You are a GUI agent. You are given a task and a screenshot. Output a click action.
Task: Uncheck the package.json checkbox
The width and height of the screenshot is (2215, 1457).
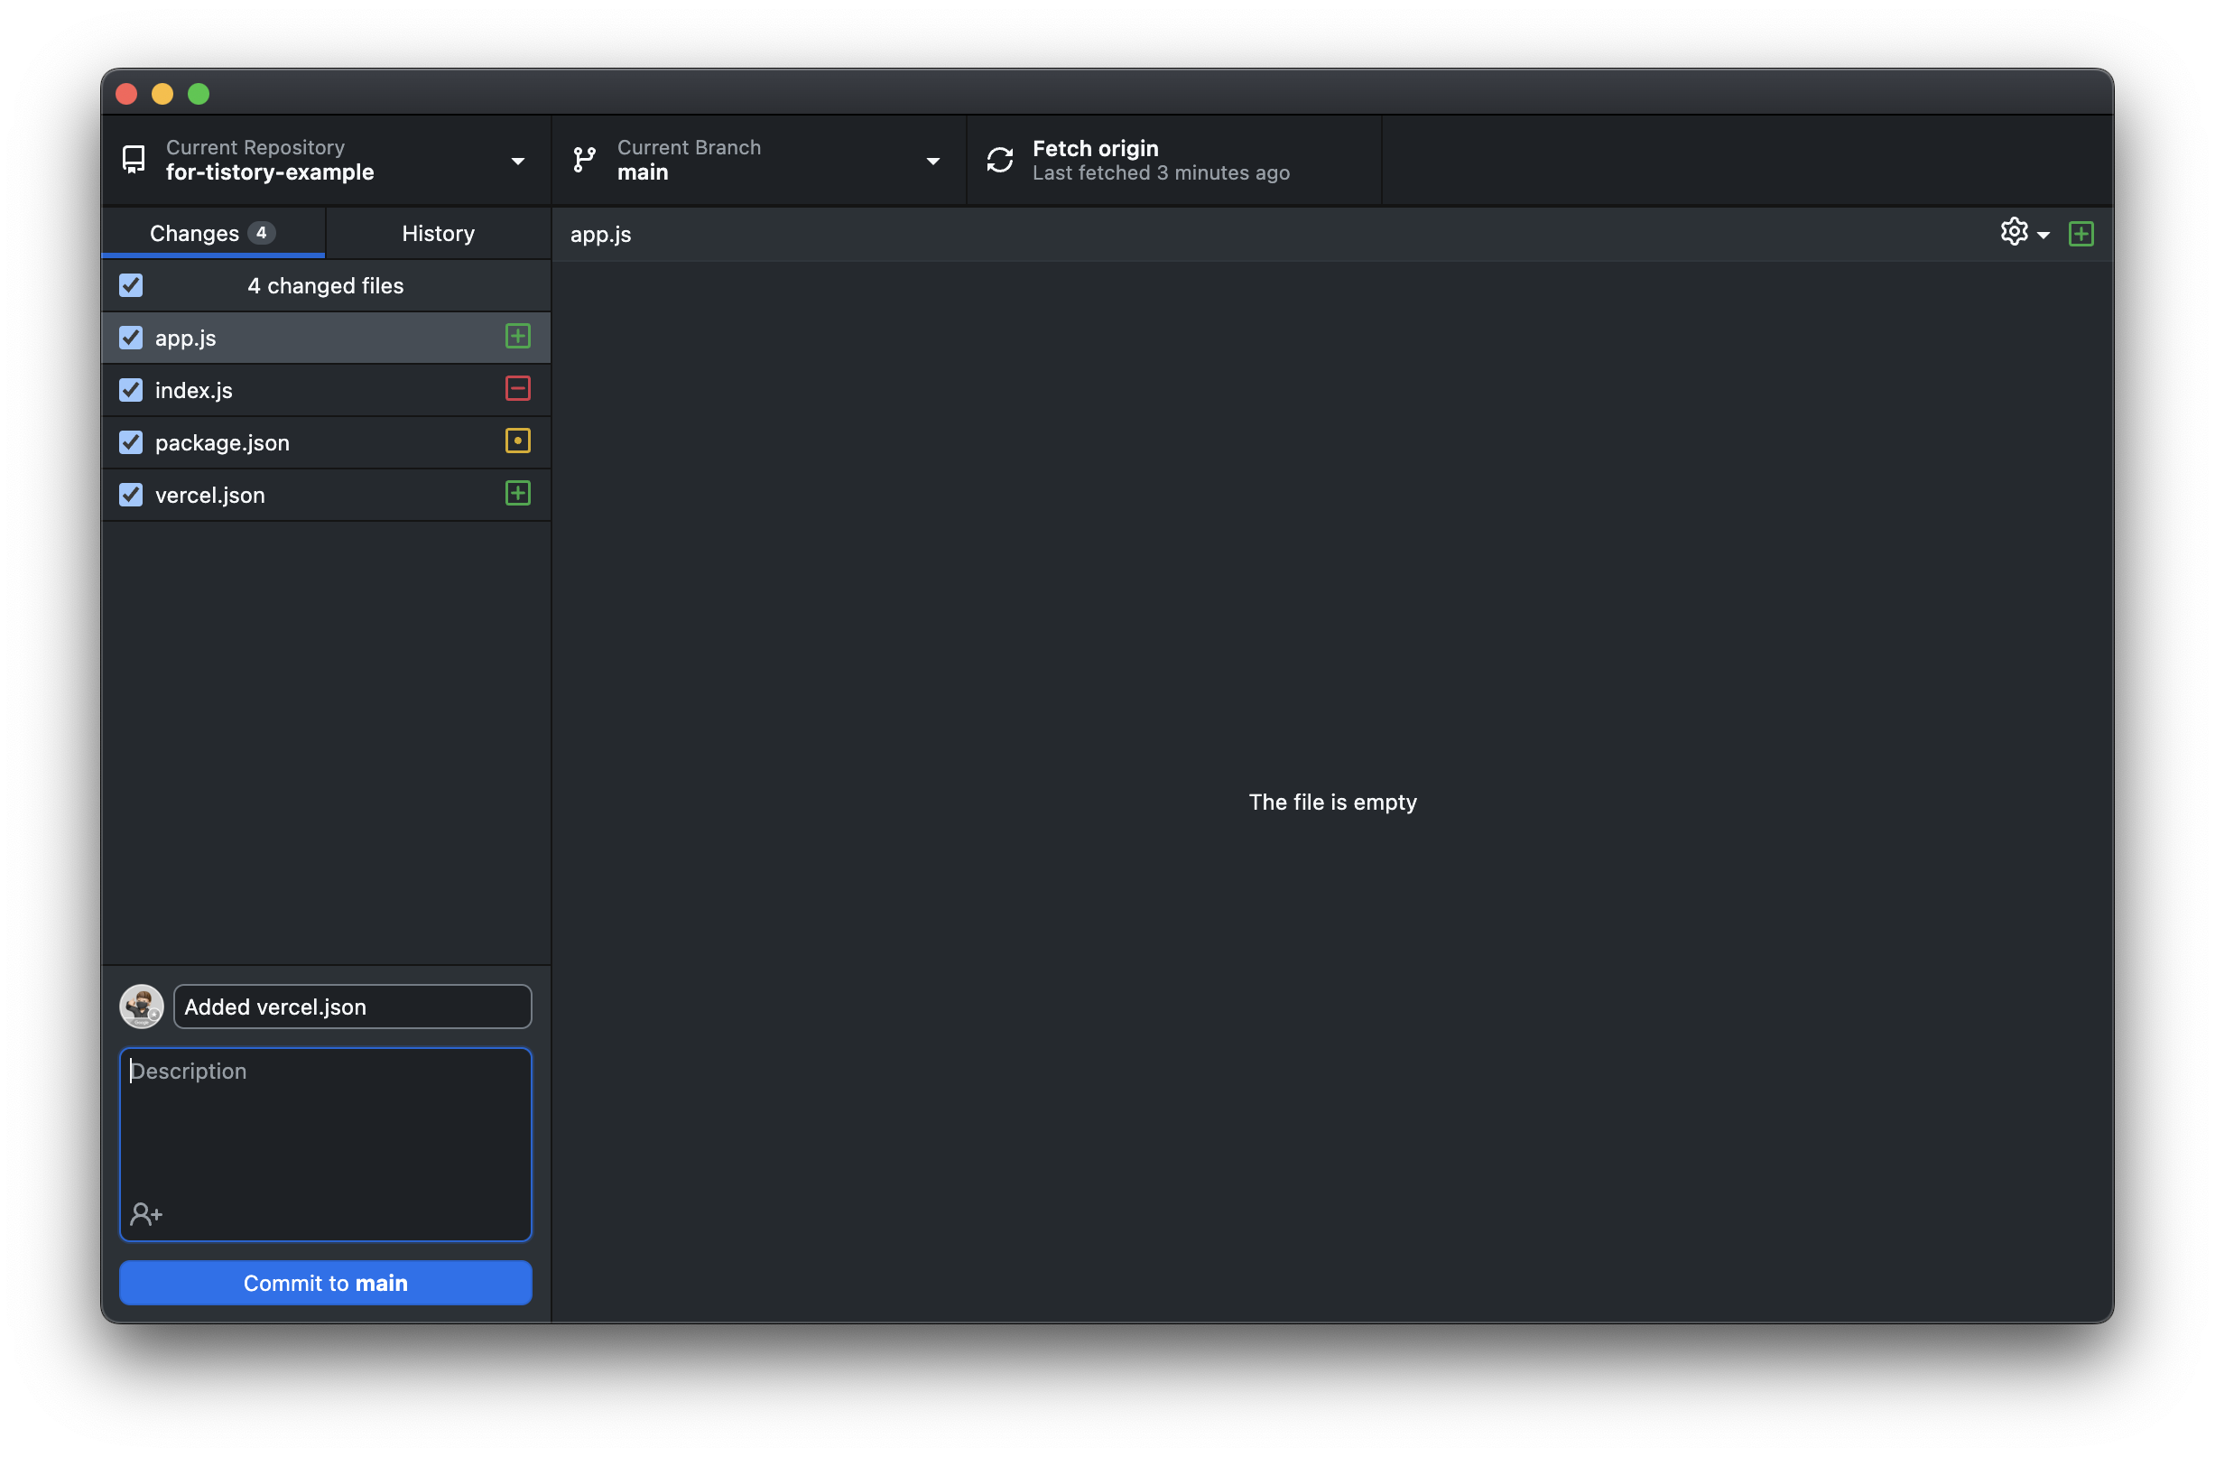click(131, 442)
